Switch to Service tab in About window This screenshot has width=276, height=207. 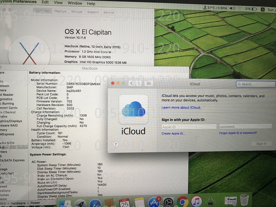pyautogui.click(x=109, y=12)
